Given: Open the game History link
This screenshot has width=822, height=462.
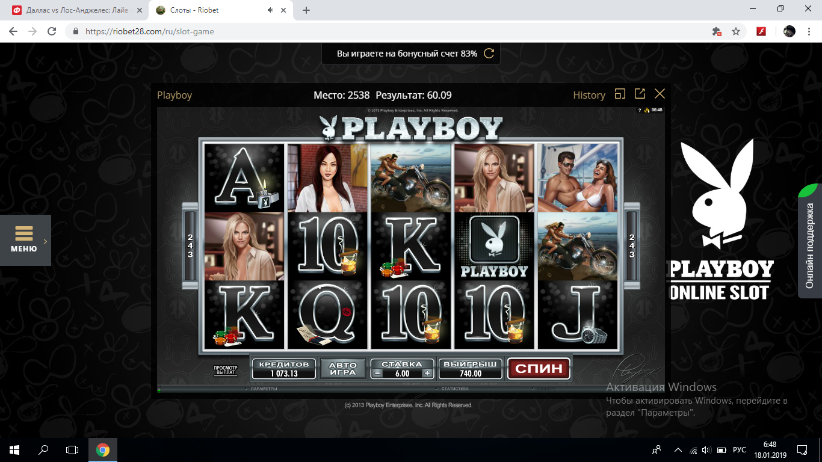Looking at the screenshot, I should [x=589, y=95].
